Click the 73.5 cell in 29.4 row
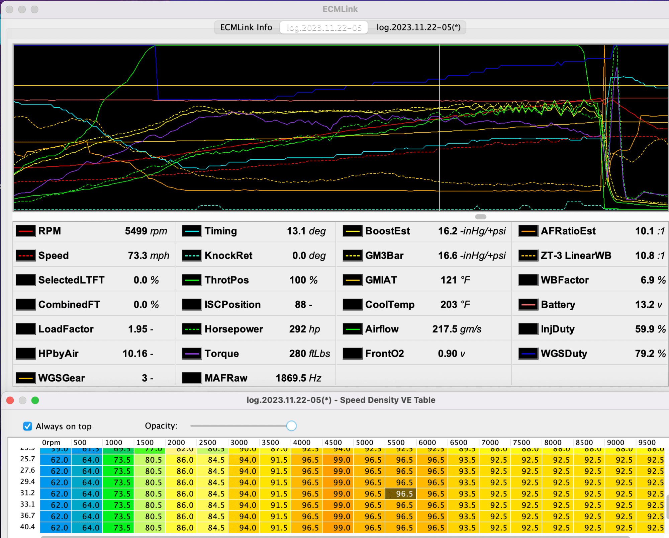This screenshot has width=669, height=538. pos(118,482)
